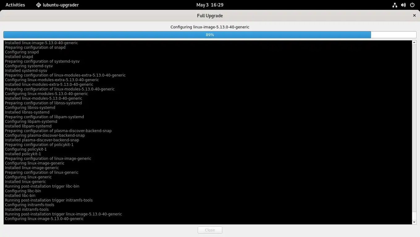
Task: Click line "Installed libnss-systemd"
Action: (27, 112)
